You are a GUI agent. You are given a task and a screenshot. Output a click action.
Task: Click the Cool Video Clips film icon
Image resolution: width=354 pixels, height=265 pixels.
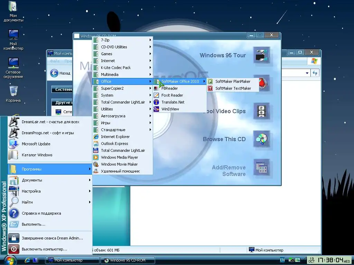(261, 111)
